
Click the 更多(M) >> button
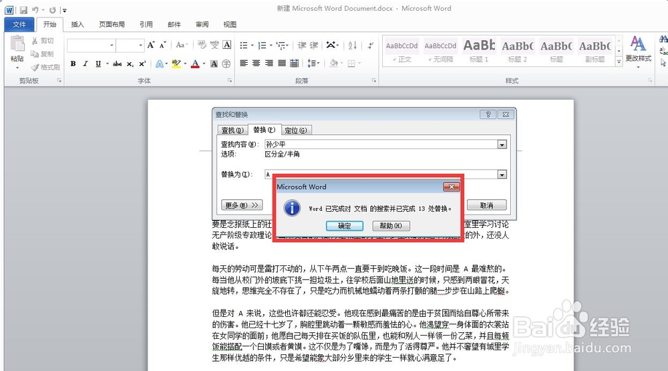[x=242, y=205]
